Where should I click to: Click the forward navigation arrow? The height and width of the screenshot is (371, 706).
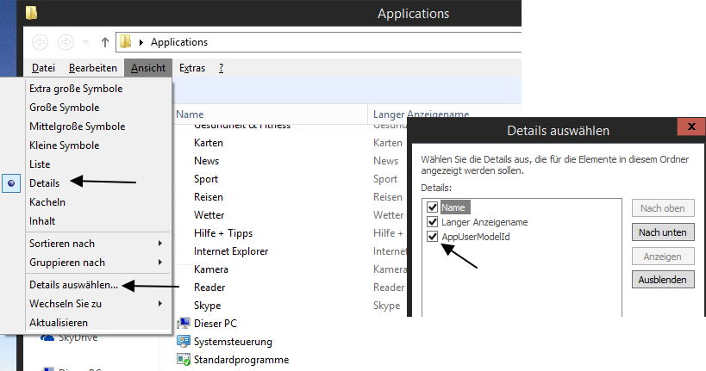[x=66, y=42]
